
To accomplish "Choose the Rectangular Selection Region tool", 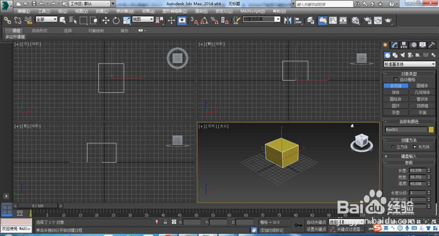I will coord(83,21).
